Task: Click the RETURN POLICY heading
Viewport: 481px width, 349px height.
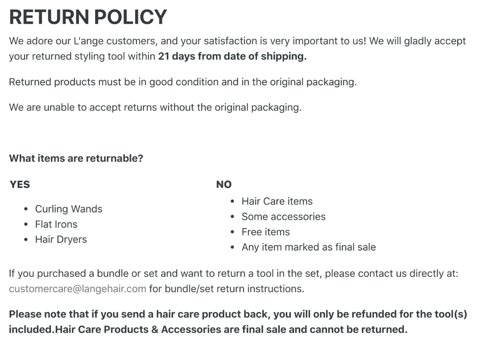Action: point(88,17)
